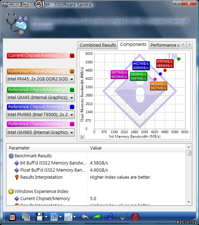Screen dimensions: 199x225
Task: Click the help question mark button
Action: coord(177,3)
